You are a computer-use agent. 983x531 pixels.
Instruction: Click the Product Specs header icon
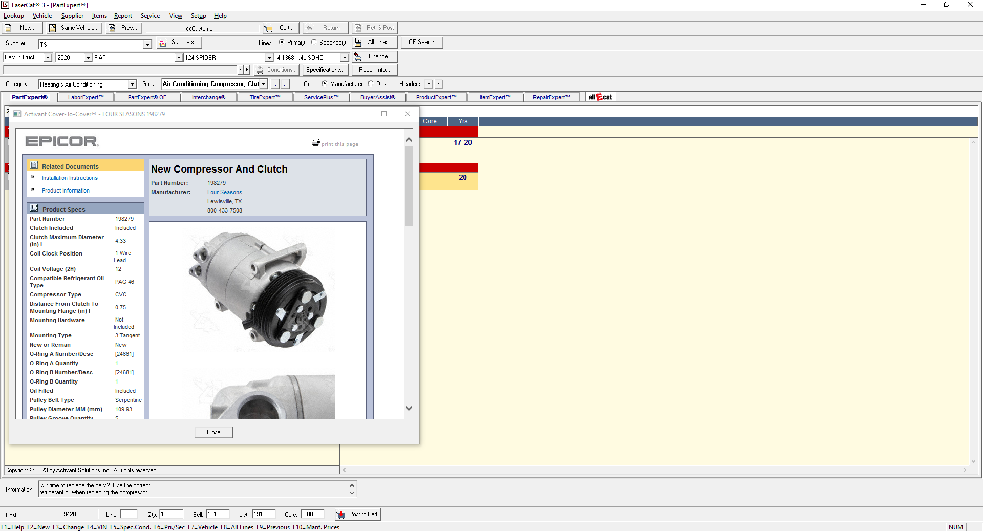coord(34,208)
